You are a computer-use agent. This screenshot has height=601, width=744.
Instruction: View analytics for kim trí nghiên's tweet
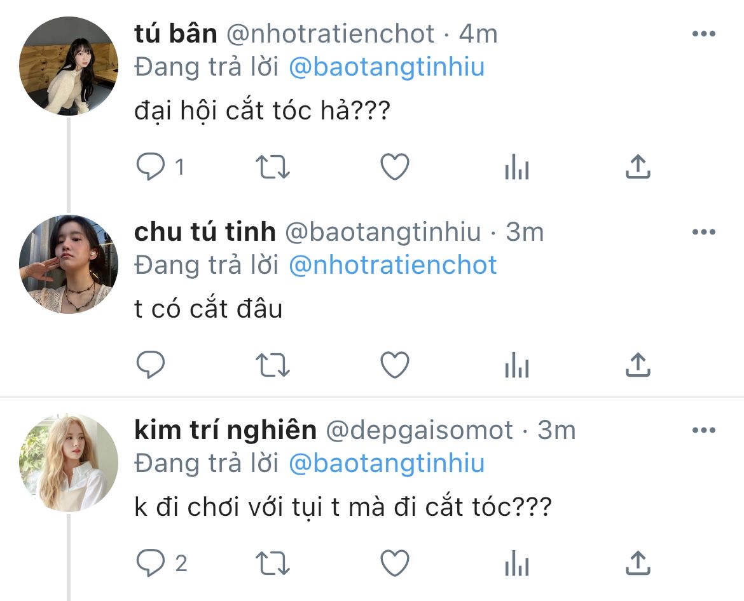[x=516, y=564]
